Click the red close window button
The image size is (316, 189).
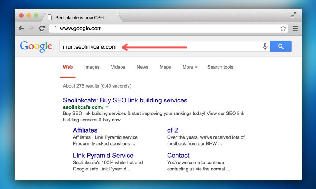(21, 16)
